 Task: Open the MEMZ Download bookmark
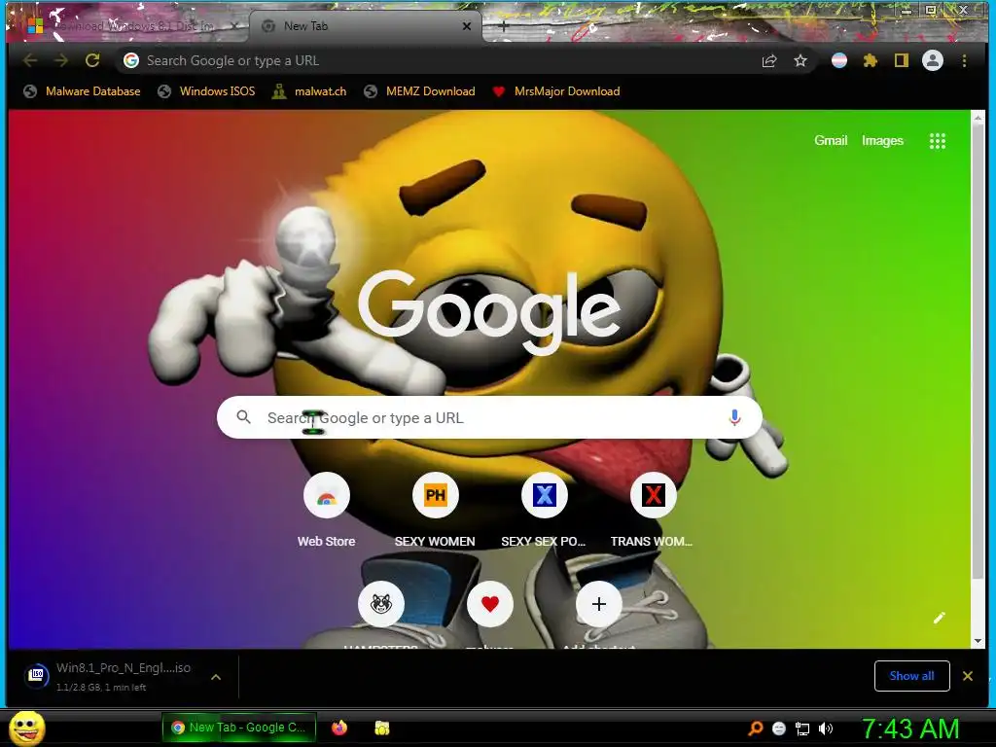pyautogui.click(x=419, y=91)
